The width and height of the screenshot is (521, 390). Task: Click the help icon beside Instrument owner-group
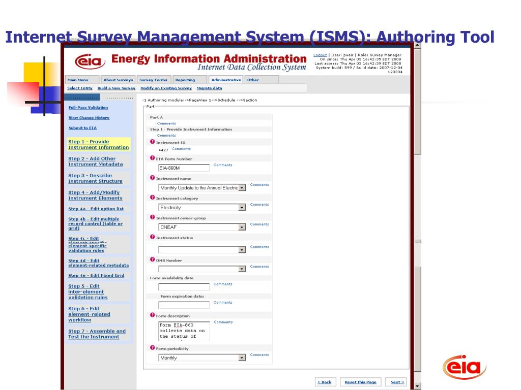(153, 217)
